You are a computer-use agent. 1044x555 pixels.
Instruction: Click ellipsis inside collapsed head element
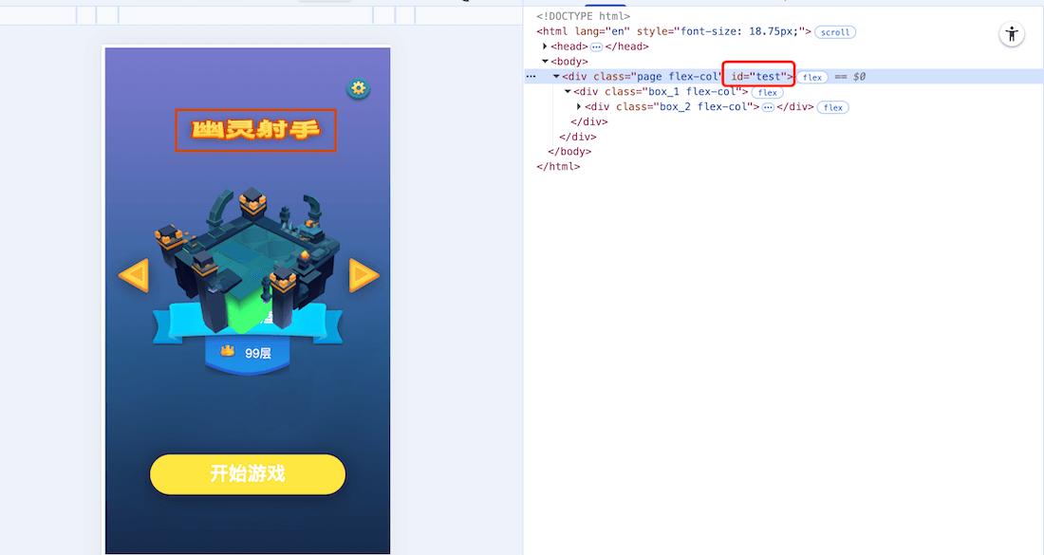point(597,46)
